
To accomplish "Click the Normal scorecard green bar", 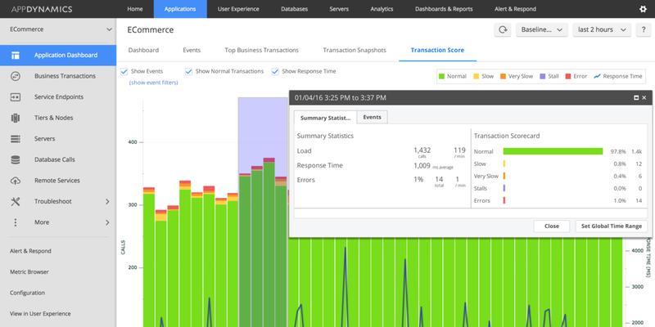I will 553,151.
